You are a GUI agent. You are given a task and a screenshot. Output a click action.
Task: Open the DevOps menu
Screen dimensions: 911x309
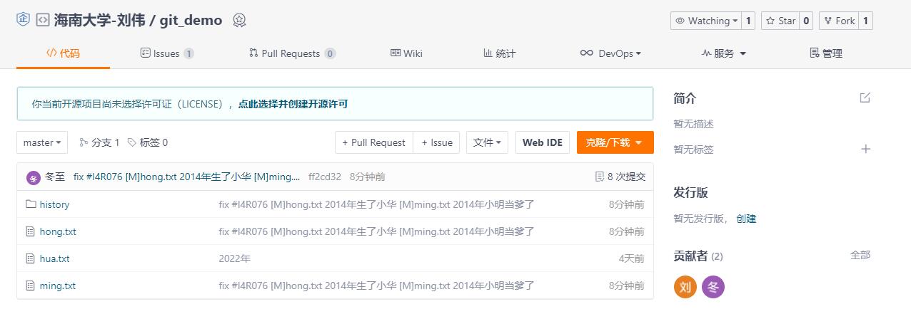pos(610,53)
